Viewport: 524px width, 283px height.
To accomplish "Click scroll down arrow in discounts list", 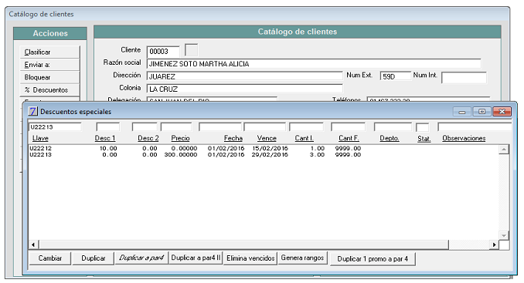I will [504, 235].
